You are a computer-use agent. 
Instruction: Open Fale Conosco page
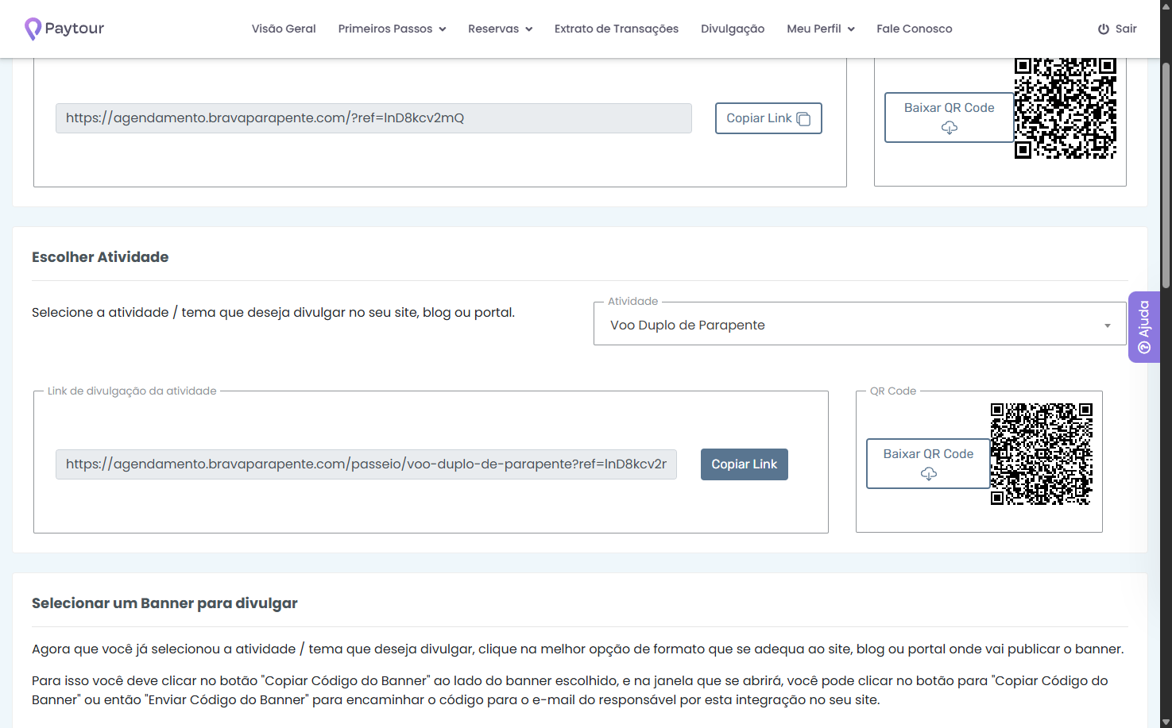[x=915, y=29]
